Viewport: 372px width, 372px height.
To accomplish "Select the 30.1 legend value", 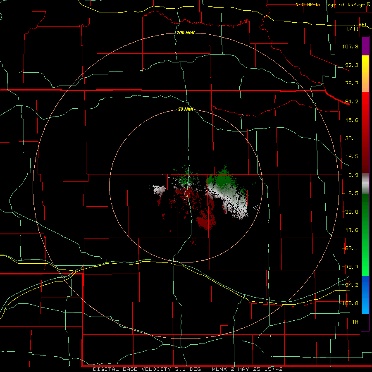I will pos(352,138).
